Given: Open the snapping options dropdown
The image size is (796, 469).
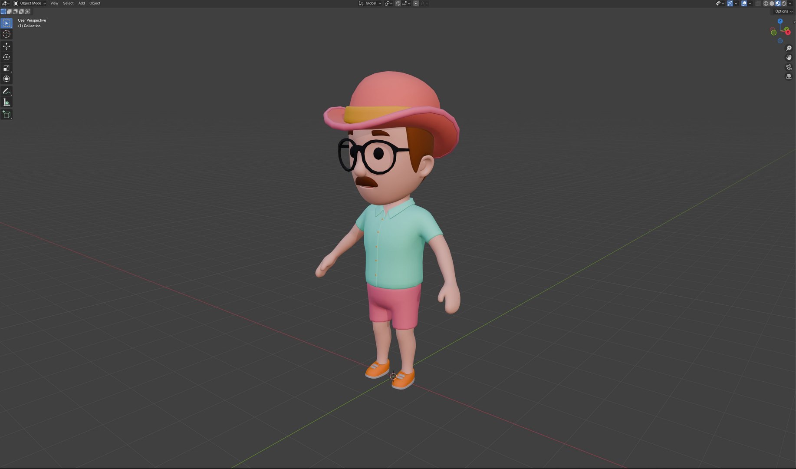Looking at the screenshot, I should coord(406,3).
